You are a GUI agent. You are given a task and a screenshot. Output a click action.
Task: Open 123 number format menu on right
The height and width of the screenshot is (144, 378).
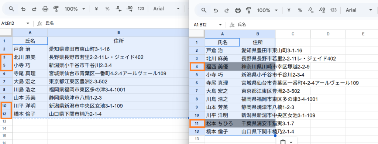[333, 10]
